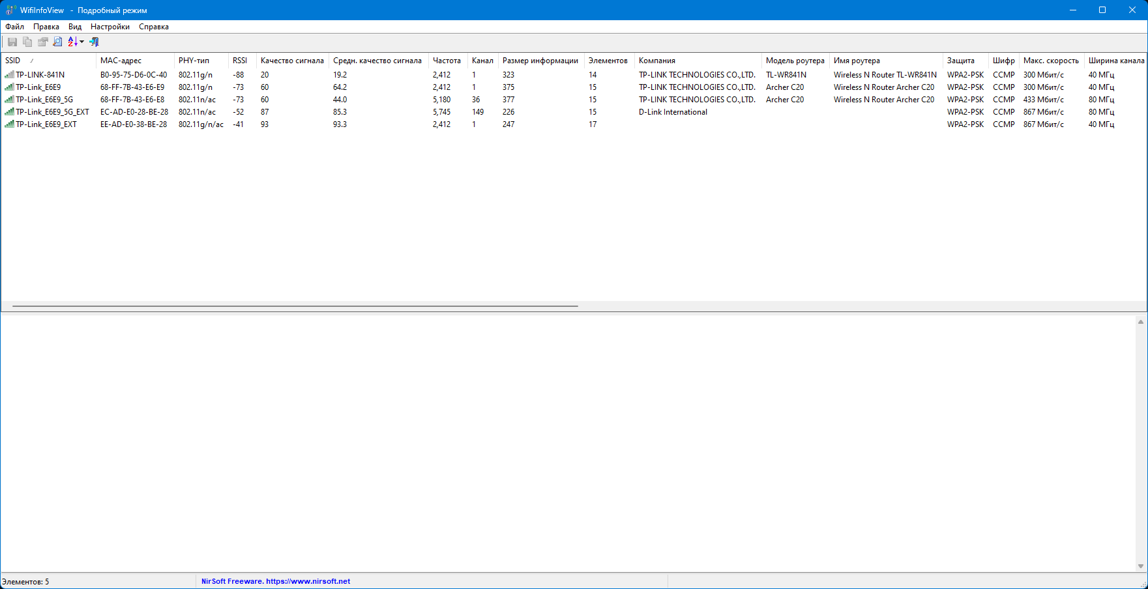Image resolution: width=1148 pixels, height=589 pixels.
Task: Click the horizontal scrollbar of the network list
Action: [295, 306]
